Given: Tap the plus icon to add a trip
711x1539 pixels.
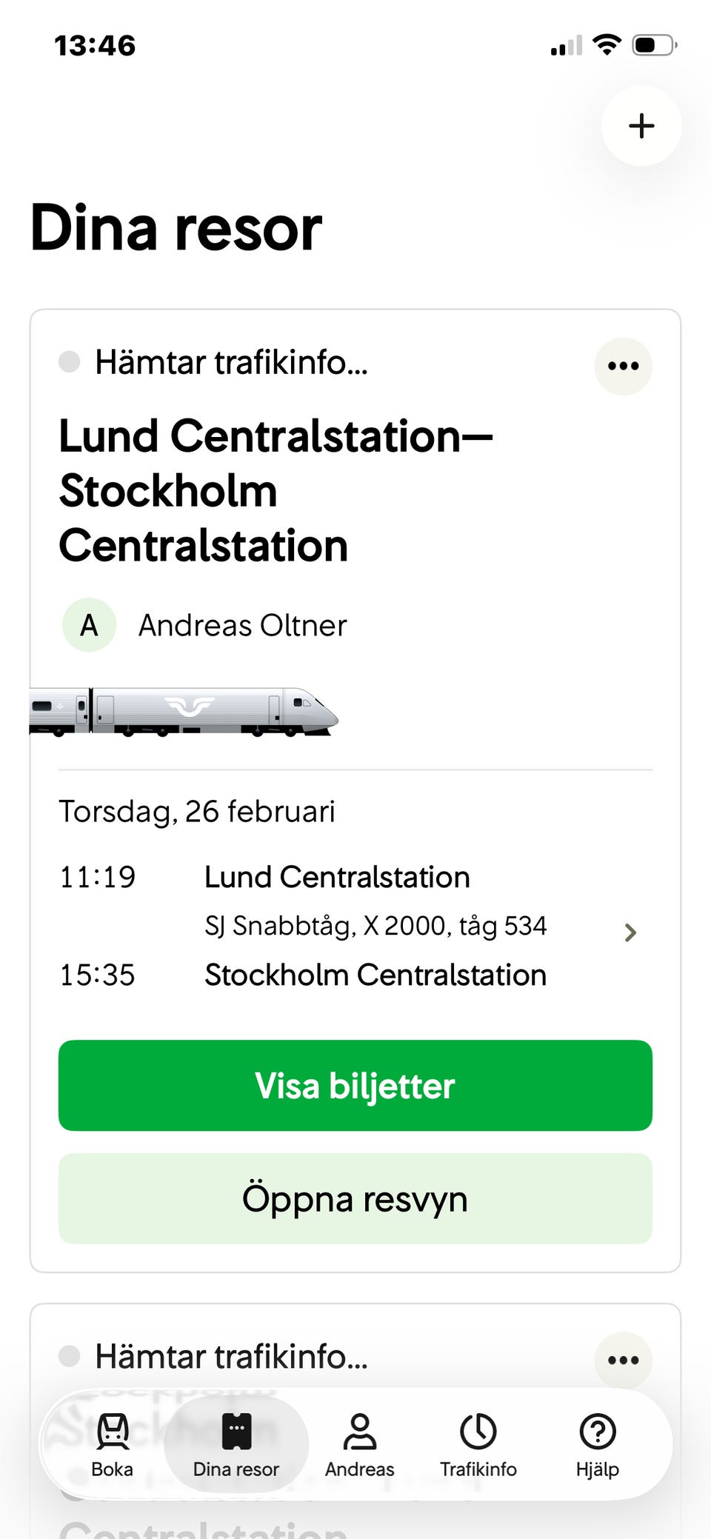Looking at the screenshot, I should [x=641, y=126].
